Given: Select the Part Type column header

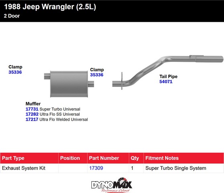Looking at the screenshot, I should coord(29,158).
